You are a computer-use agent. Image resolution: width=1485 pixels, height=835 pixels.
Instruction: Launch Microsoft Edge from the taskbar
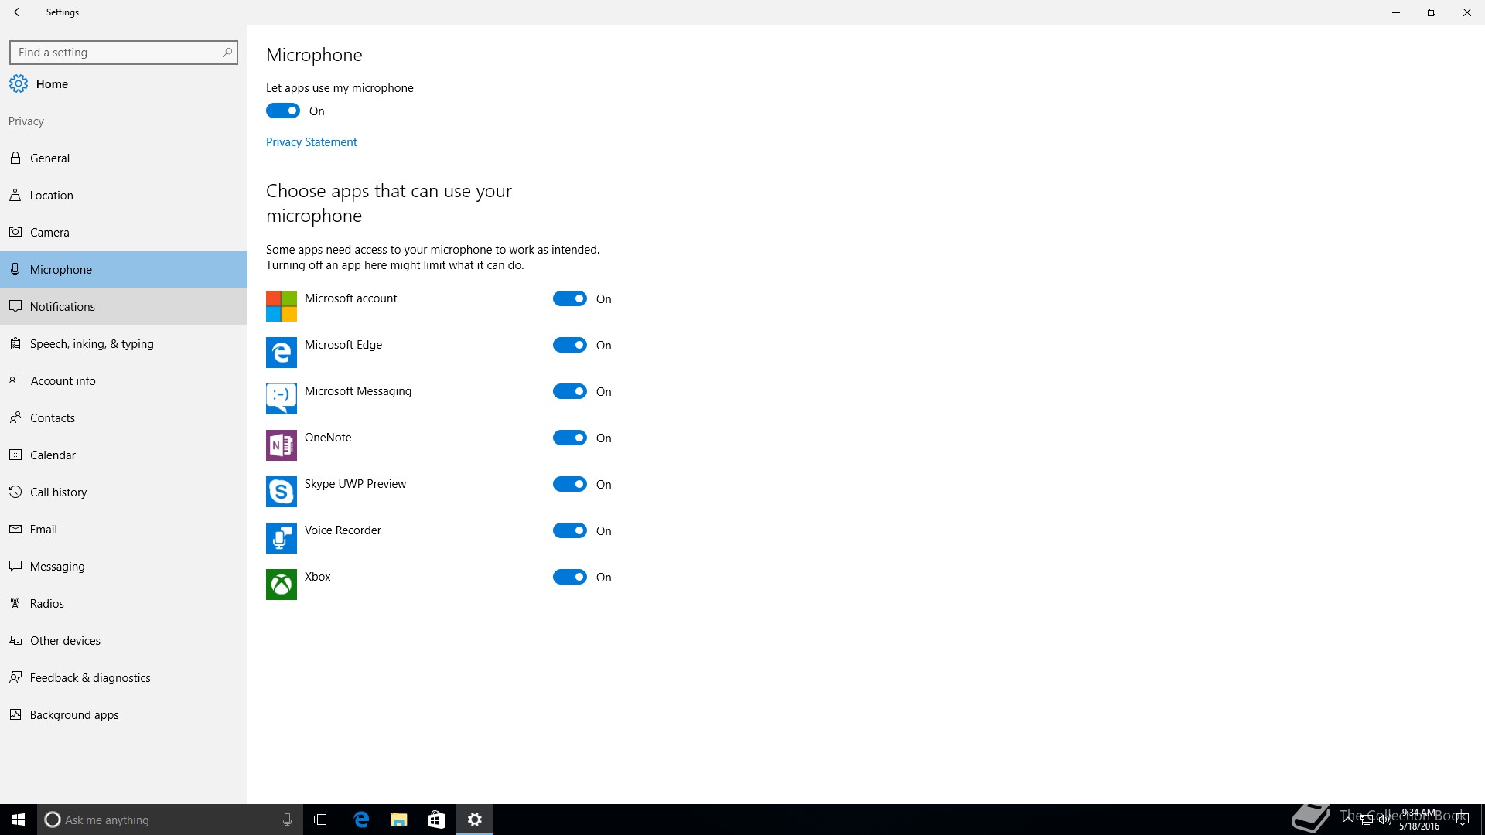[x=361, y=820]
